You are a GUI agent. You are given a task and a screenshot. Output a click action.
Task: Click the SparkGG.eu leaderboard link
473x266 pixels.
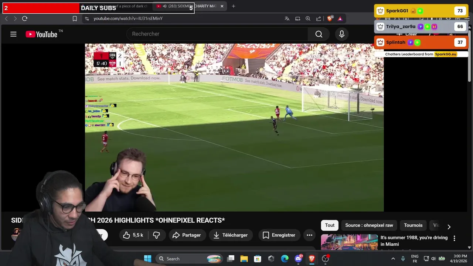(446, 54)
